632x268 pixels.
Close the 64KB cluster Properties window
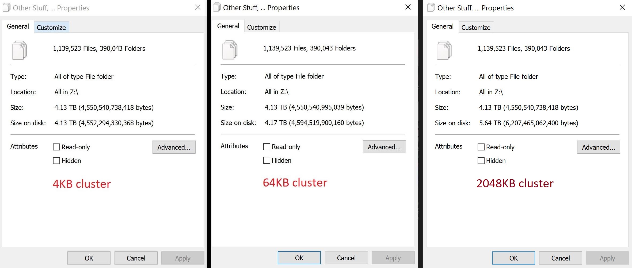(408, 7)
